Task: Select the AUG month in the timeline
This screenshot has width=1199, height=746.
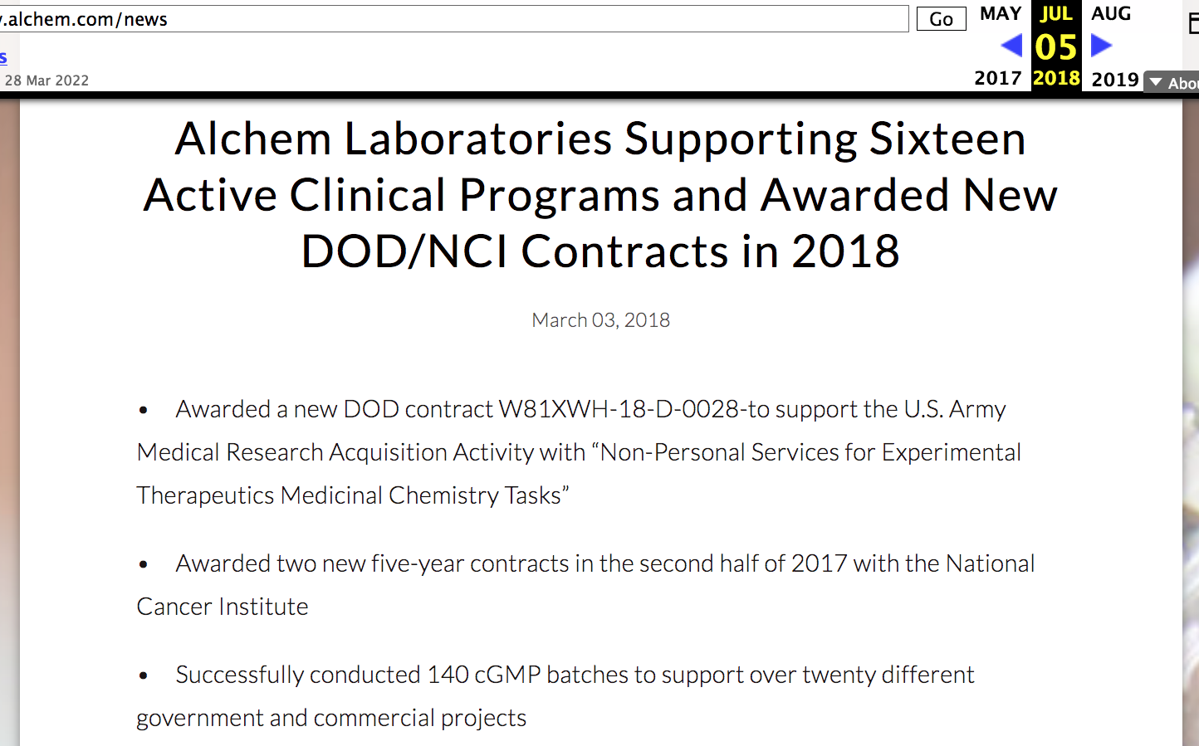Action: (x=1111, y=14)
